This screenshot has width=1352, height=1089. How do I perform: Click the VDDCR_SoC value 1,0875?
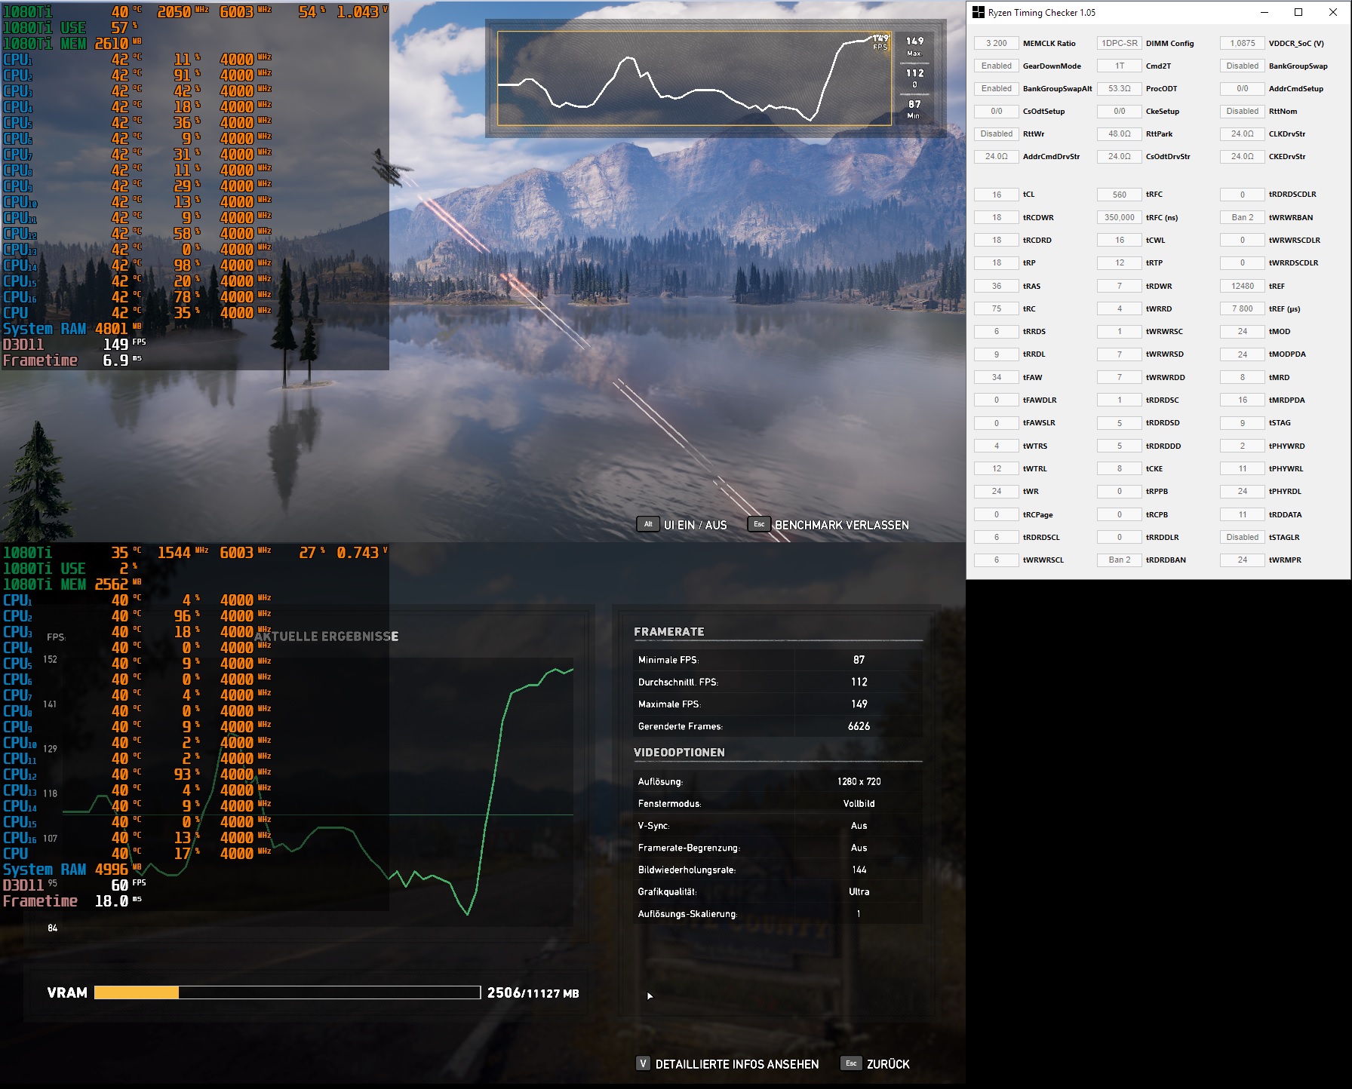point(1243,43)
